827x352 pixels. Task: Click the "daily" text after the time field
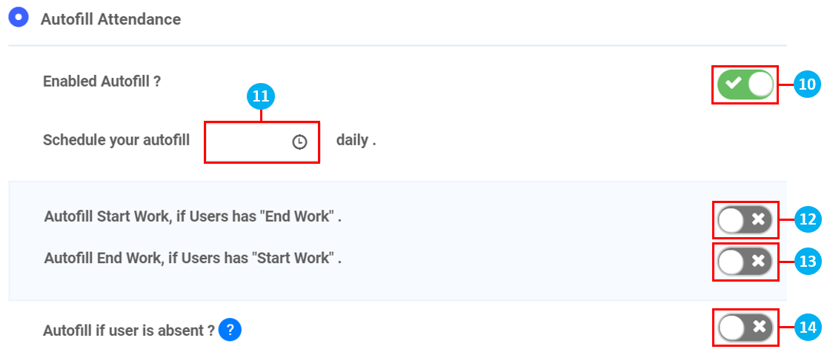pyautogui.click(x=354, y=140)
